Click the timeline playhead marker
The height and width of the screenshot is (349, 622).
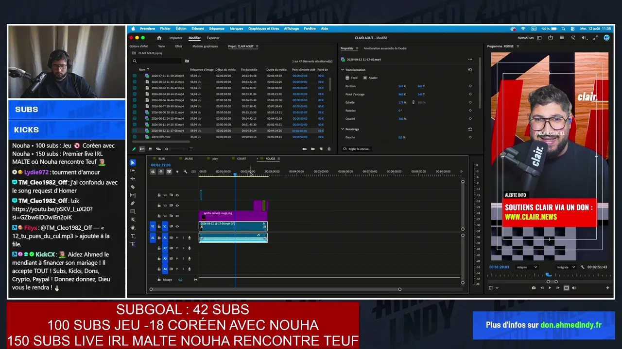(235, 174)
